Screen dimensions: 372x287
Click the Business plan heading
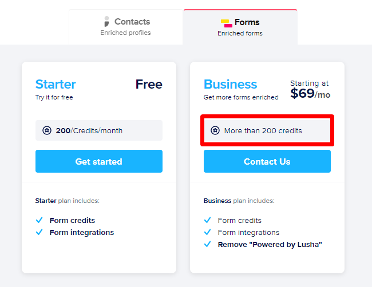pos(231,85)
